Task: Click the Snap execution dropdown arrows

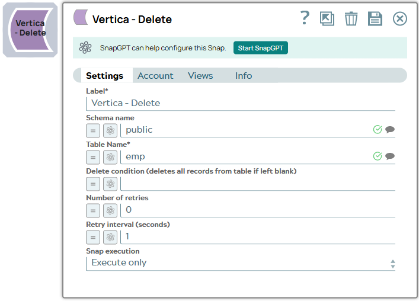Action: tap(392, 264)
